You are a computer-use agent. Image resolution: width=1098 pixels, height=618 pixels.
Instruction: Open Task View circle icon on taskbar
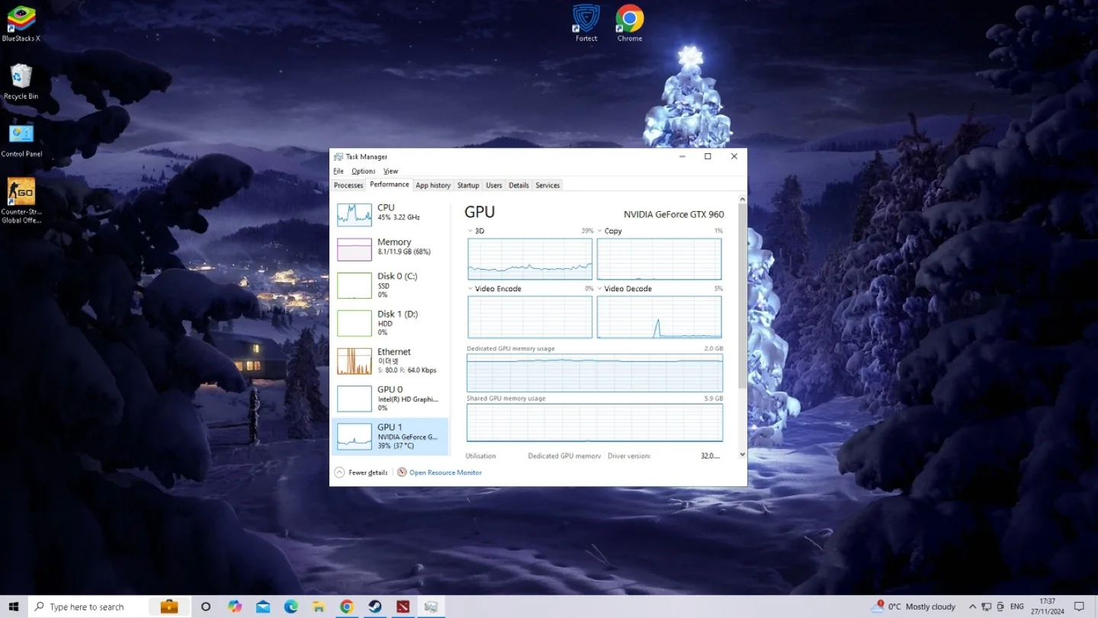[x=205, y=607]
